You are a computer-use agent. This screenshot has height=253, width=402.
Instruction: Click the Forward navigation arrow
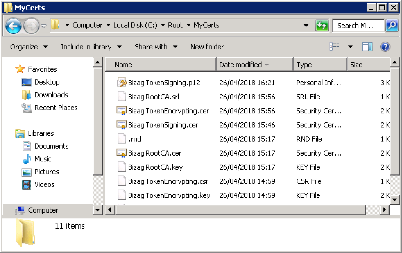pos(31,26)
